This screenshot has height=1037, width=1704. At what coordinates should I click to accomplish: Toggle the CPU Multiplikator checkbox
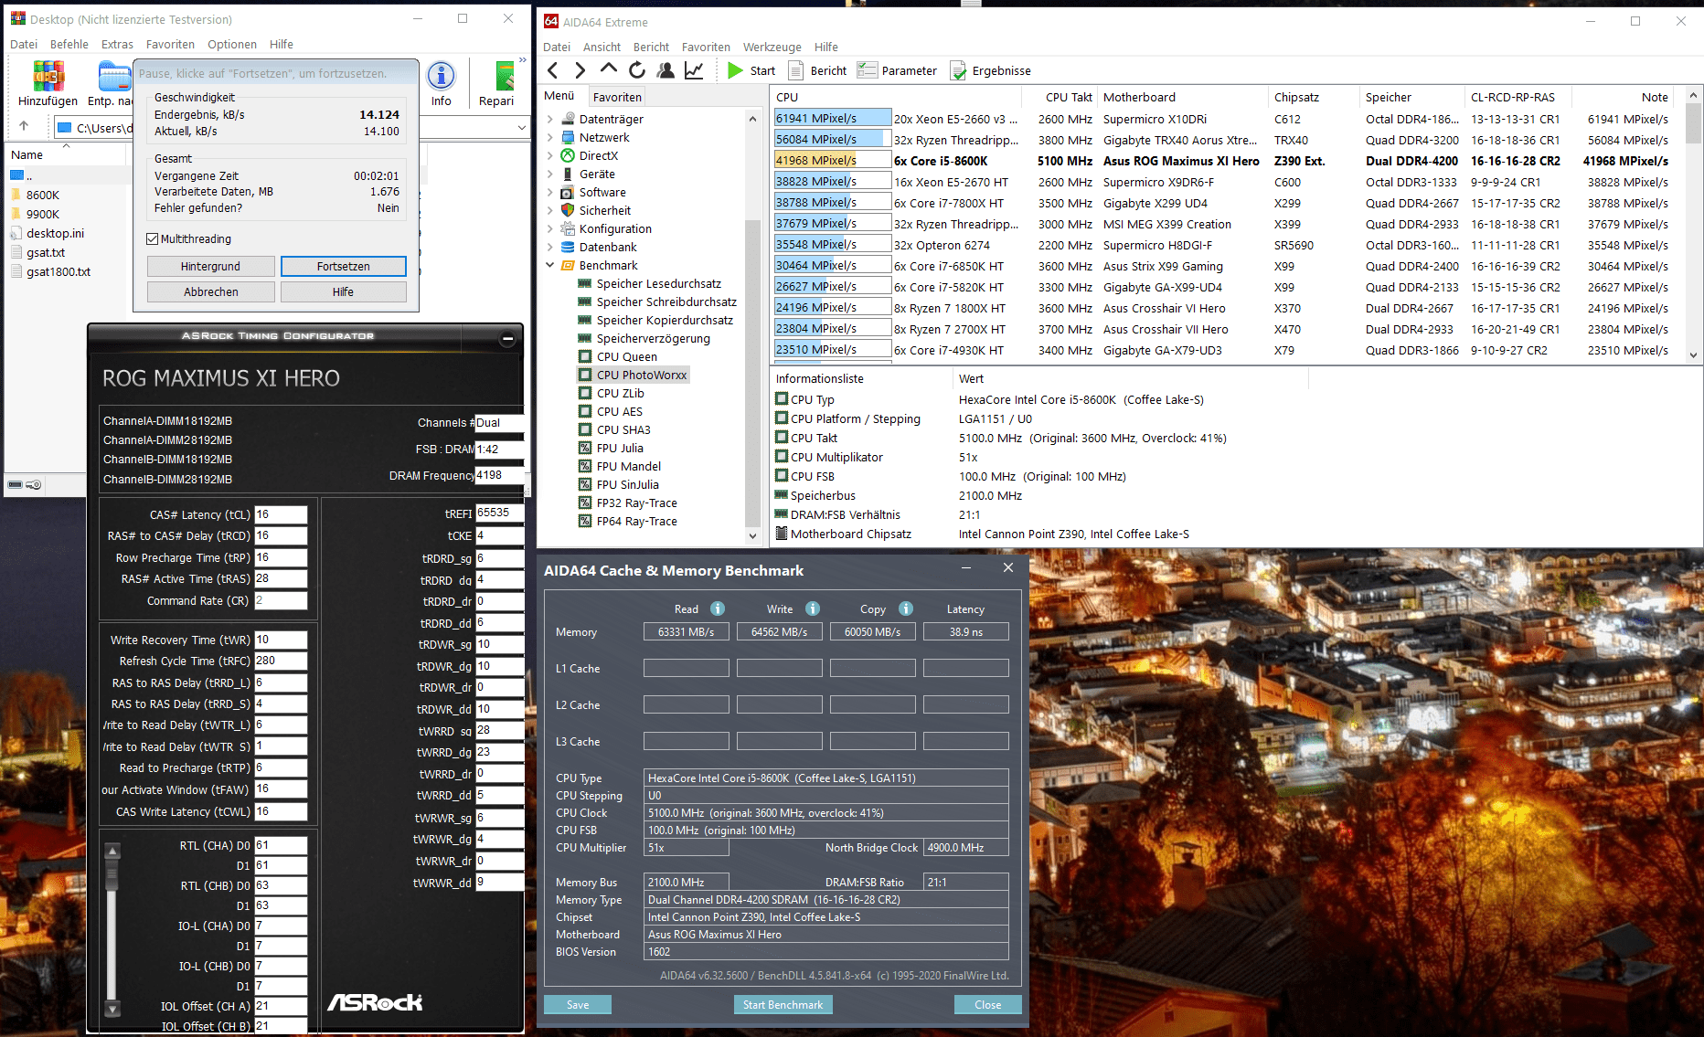782,457
